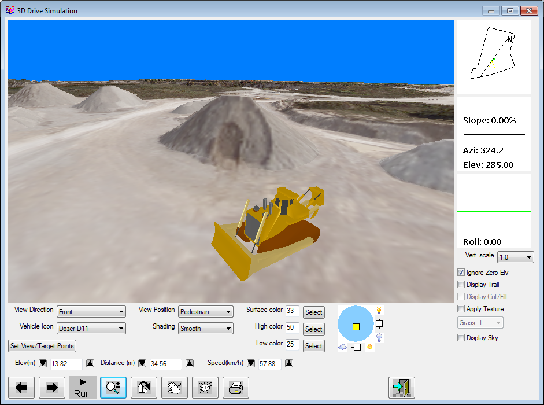Click the cloud icon under the sun dial
The width and height of the screenshot is (544, 405).
click(x=342, y=347)
